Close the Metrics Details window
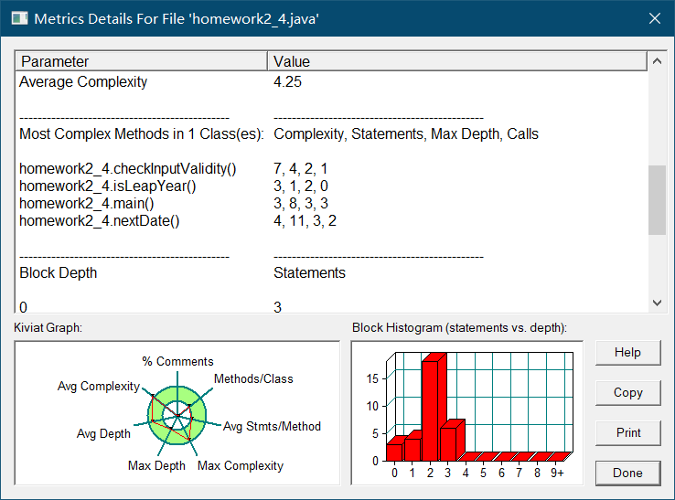Screen dimensions: 675x500 [655, 18]
